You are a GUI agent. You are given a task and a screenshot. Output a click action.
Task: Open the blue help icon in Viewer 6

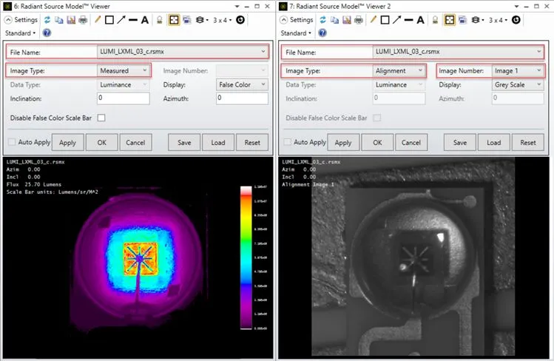pos(47,33)
